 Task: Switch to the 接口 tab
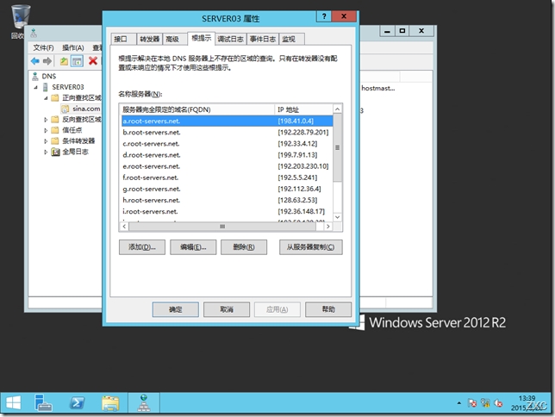tap(123, 39)
